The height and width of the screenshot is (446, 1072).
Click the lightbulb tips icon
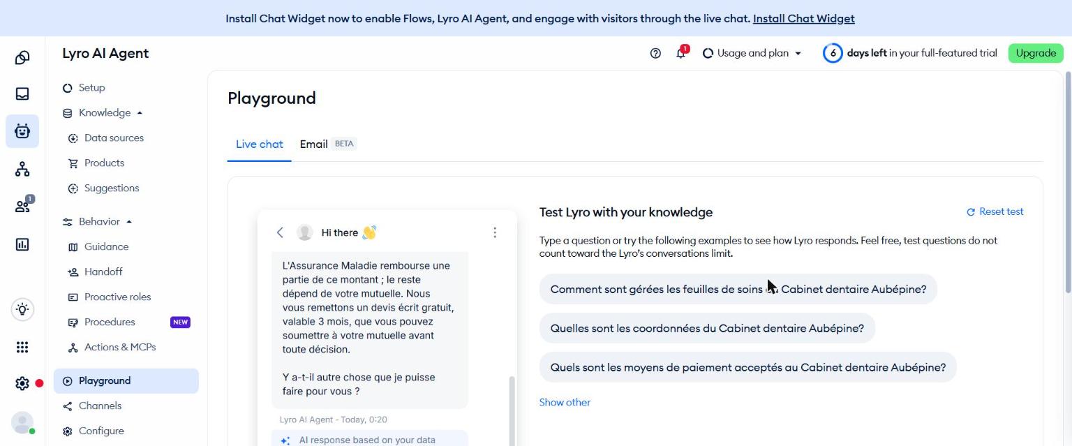22,309
